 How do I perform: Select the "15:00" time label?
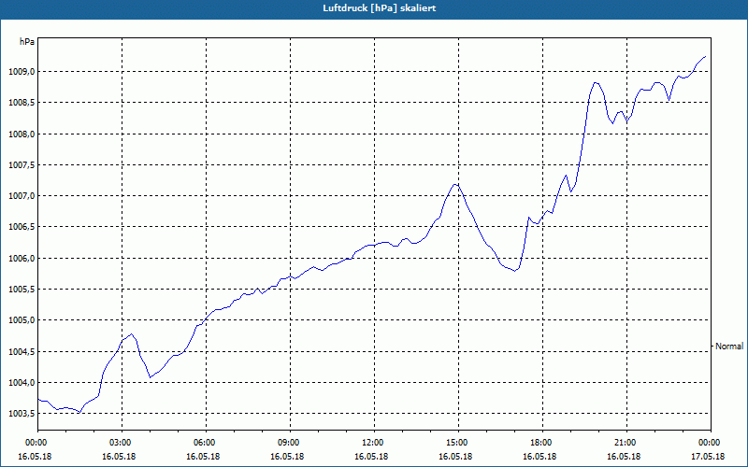458,443
